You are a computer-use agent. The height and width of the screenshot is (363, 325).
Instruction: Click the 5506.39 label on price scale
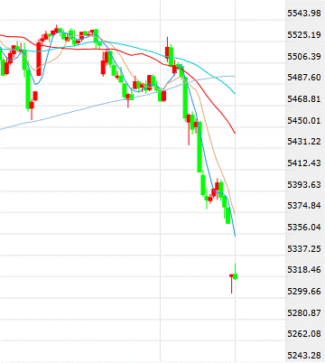click(304, 56)
